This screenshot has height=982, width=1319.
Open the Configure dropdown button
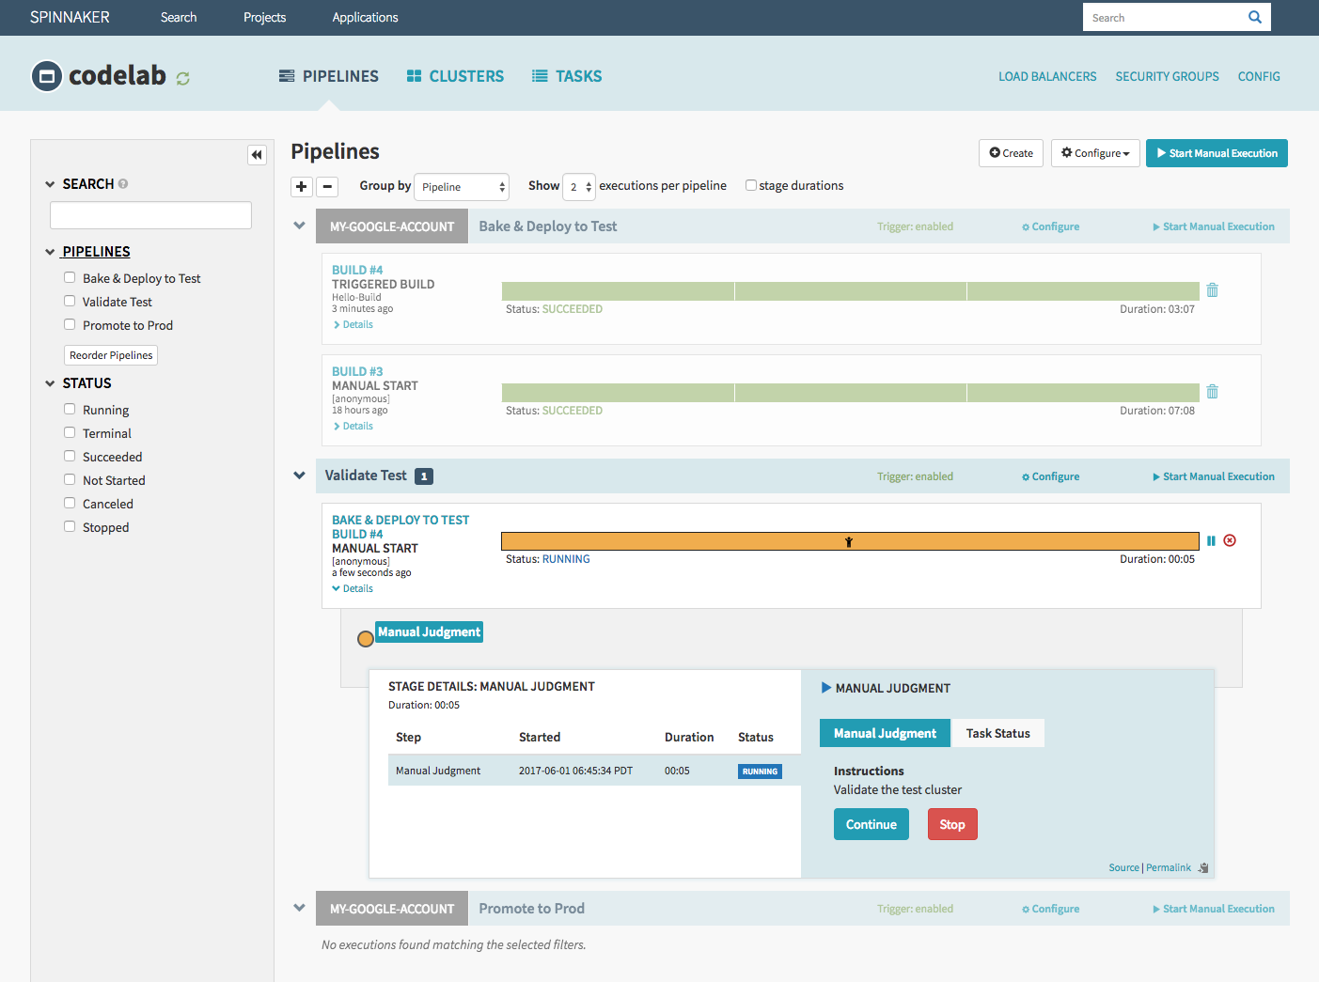point(1095,153)
